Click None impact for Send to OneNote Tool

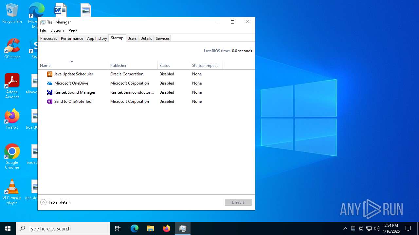pos(197,102)
